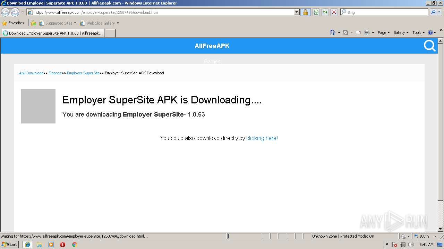Click the status bar privacy/security icon
Image resolution: width=444 pixels, height=249 pixels.
click(403, 236)
